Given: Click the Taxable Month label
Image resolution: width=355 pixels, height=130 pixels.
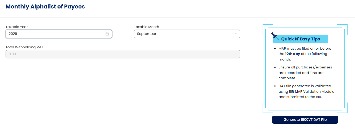Looking at the screenshot, I should coord(146,27).
